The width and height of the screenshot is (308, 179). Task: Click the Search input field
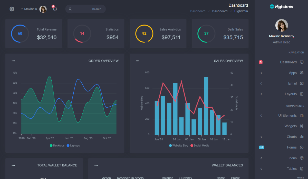[x=87, y=9]
